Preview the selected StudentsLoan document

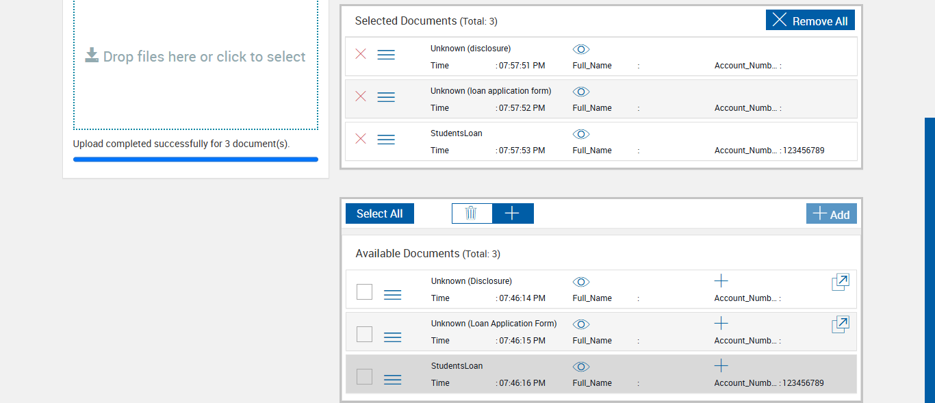(x=581, y=134)
